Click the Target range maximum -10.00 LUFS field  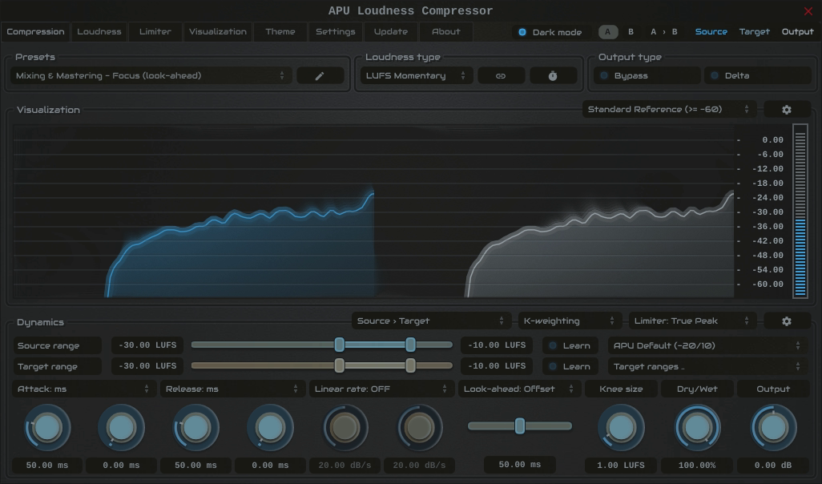[497, 366]
